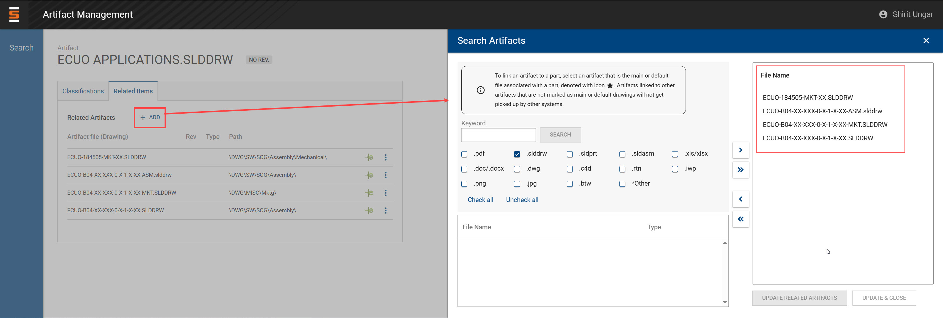
Task: Open three-dot menu for ECUO-B04 ASM.slddrw row
Action: pyautogui.click(x=385, y=175)
